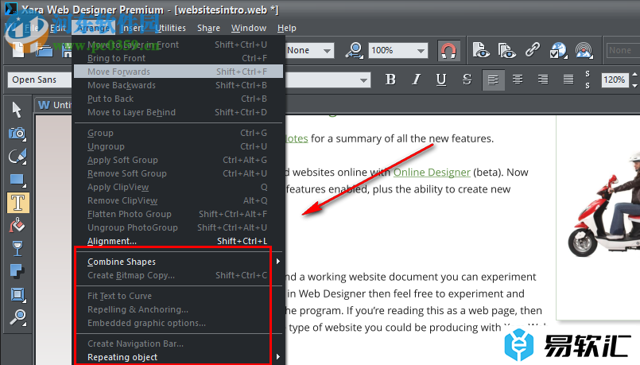Click the publish website broadcast icon
The image size is (640, 365).
click(584, 51)
